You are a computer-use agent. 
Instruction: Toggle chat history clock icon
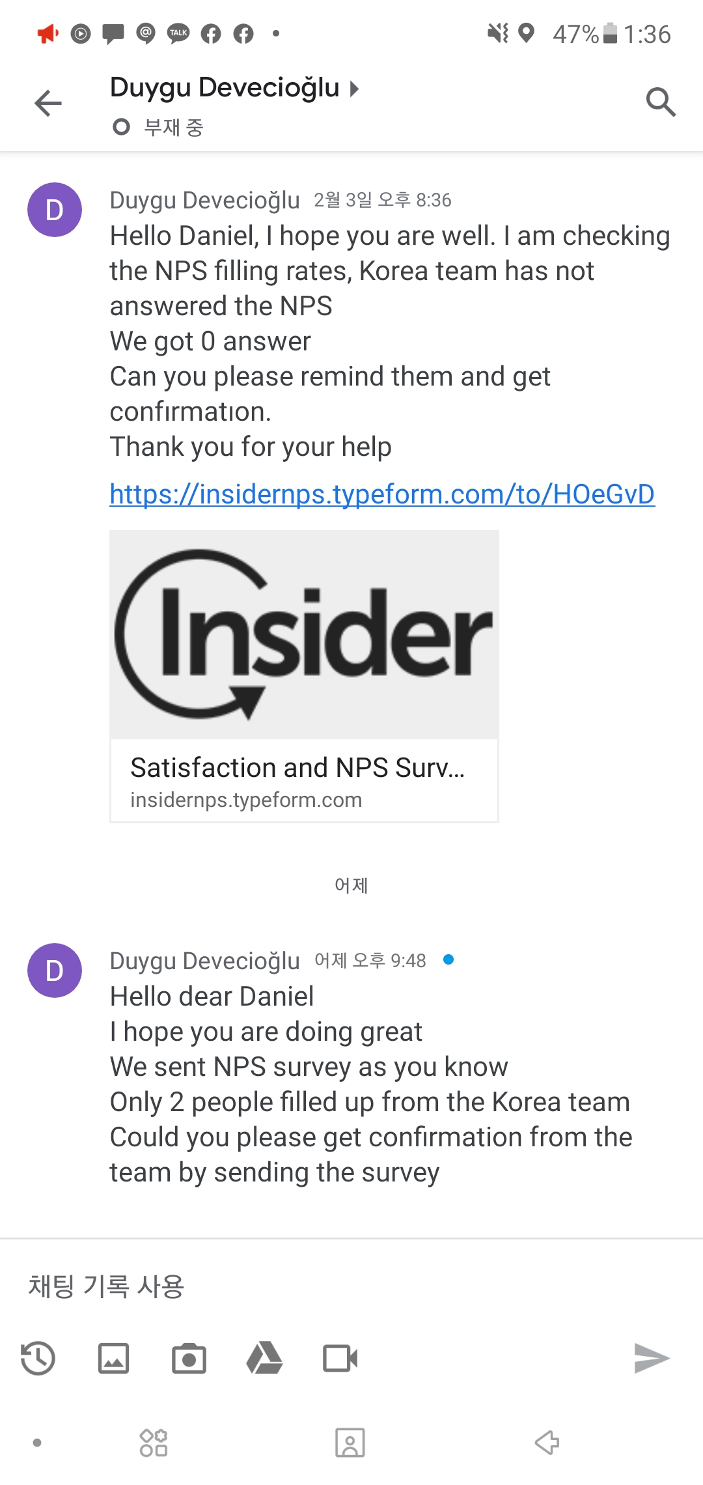tap(38, 1359)
